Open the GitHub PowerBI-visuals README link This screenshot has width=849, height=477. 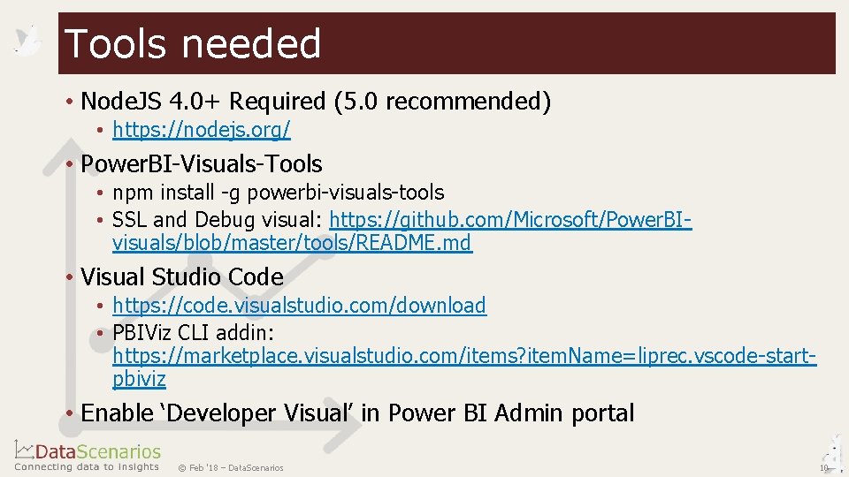click(x=402, y=231)
